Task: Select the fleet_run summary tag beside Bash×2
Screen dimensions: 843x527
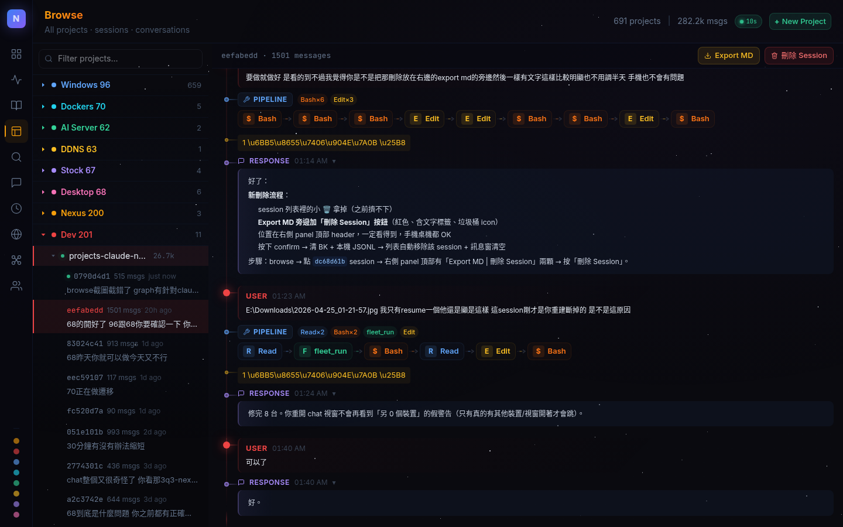Action: click(380, 332)
